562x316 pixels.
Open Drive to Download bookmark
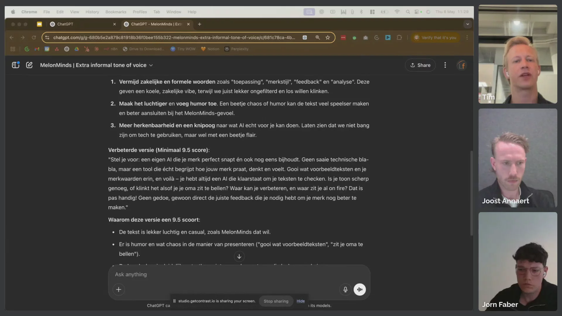(143, 49)
